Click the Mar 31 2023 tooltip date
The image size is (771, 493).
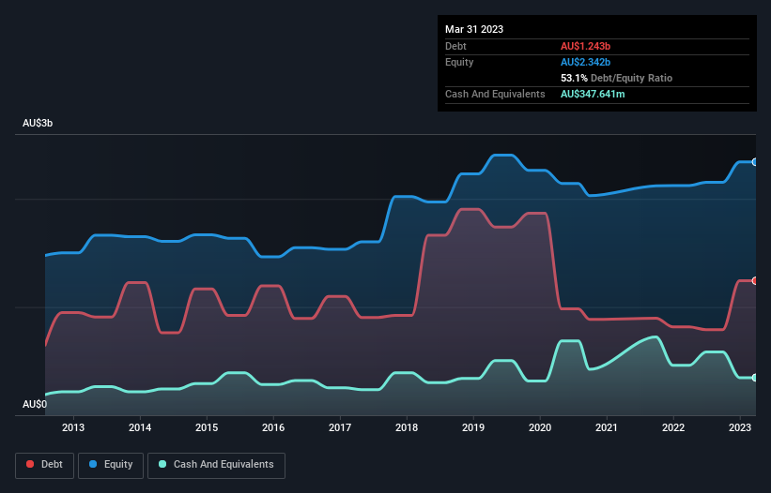474,29
